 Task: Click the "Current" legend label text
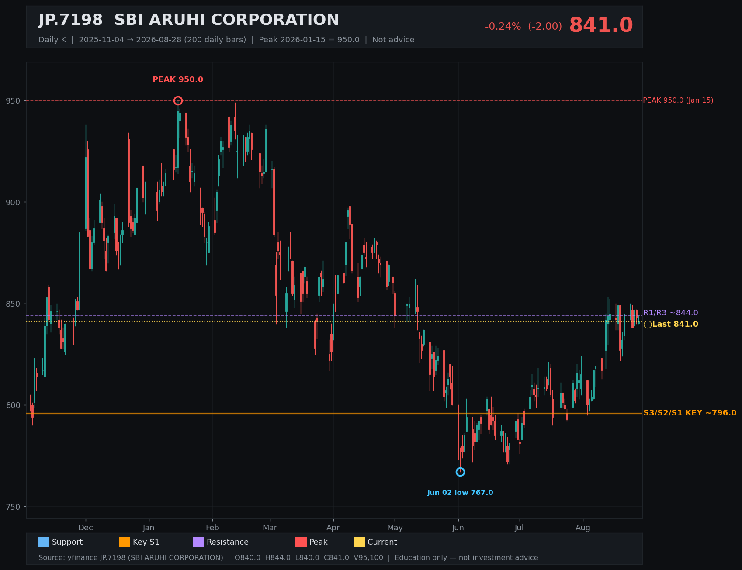[x=382, y=542]
